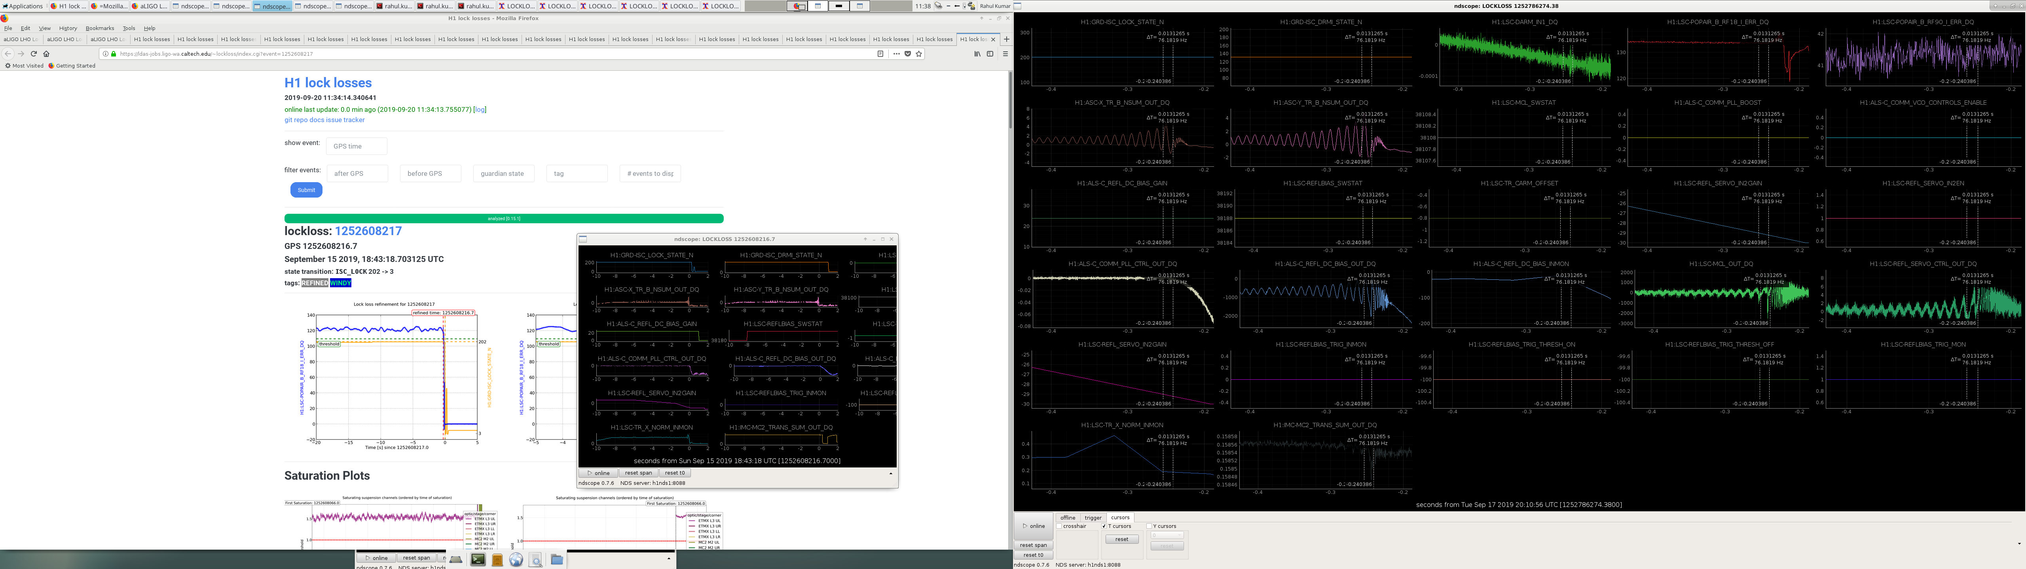
Task: Open H1 lock losses heading link
Action: point(328,83)
